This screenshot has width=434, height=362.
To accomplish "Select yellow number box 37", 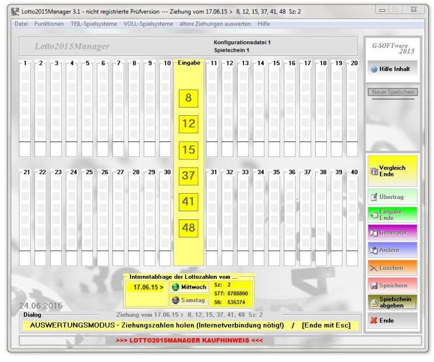I will coord(189,176).
